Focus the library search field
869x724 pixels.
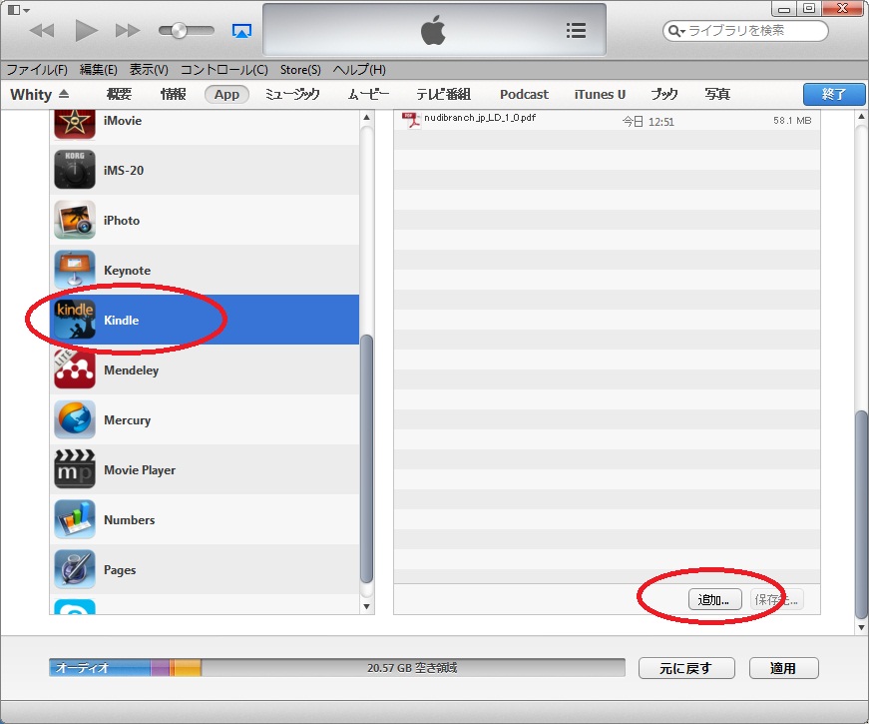[745, 31]
